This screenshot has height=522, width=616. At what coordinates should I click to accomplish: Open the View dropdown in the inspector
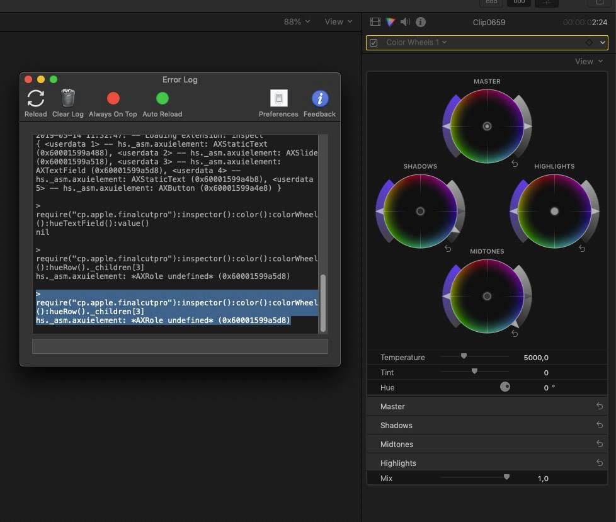tap(588, 61)
